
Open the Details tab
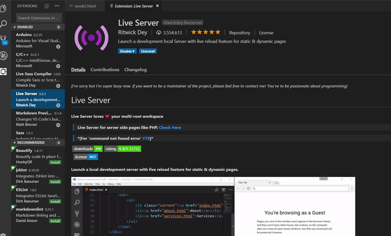pos(78,70)
